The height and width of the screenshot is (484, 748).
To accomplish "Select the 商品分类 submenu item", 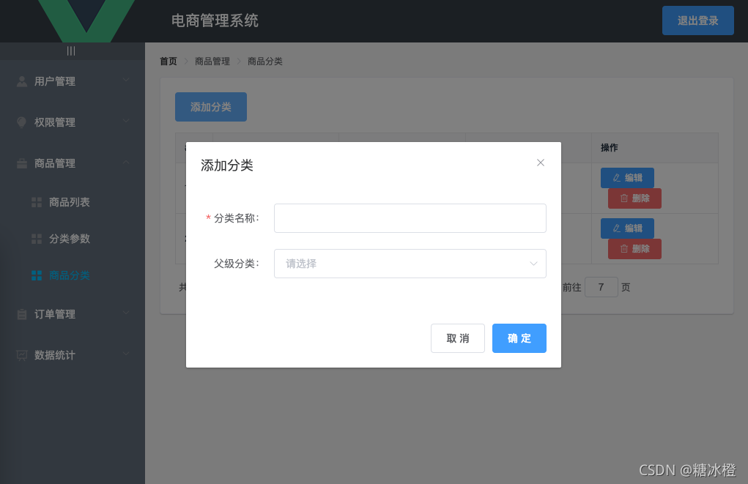I will (x=69, y=275).
